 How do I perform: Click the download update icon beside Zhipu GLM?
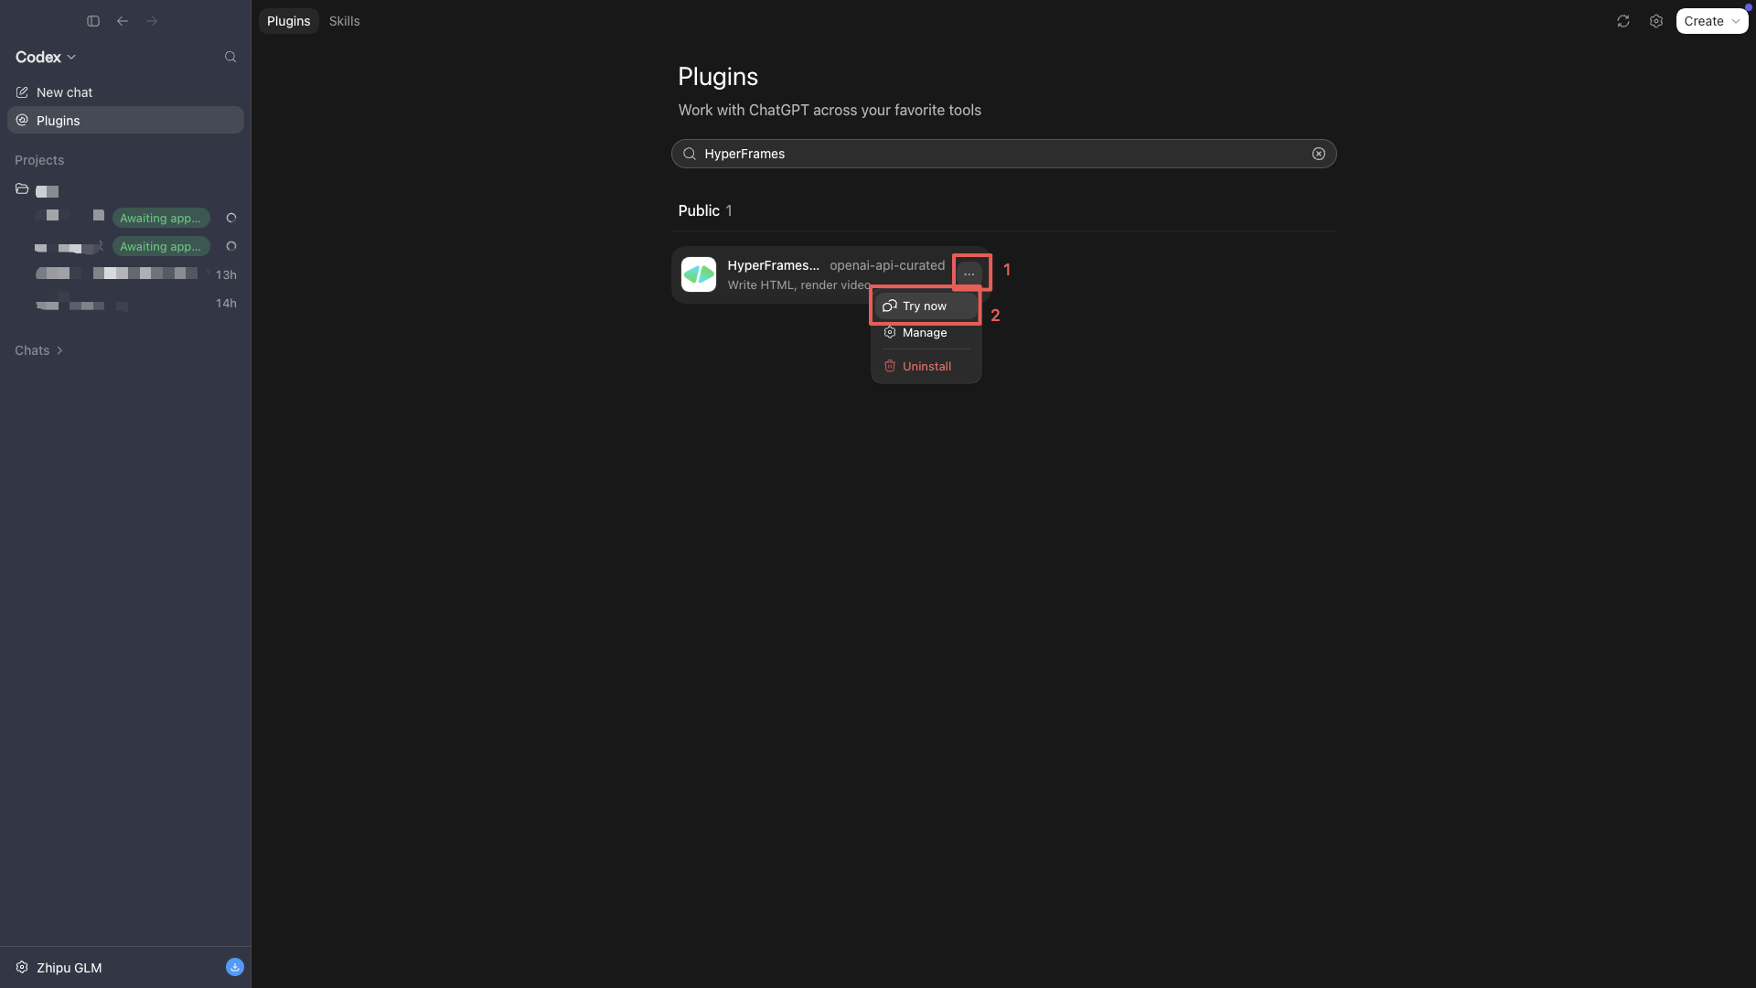tap(235, 967)
